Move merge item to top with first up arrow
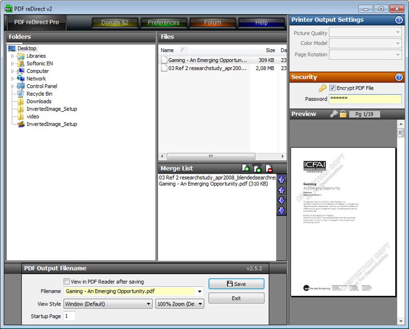Image resolution: width=409 pixels, height=329 pixels. pos(281,180)
